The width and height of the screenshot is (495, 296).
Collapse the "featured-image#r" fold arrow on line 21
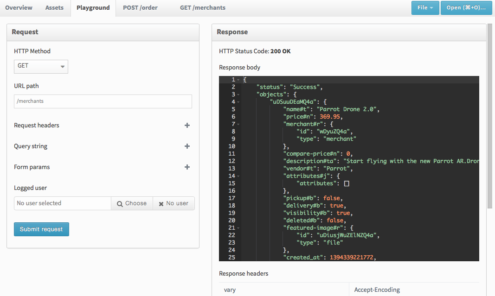click(x=238, y=228)
